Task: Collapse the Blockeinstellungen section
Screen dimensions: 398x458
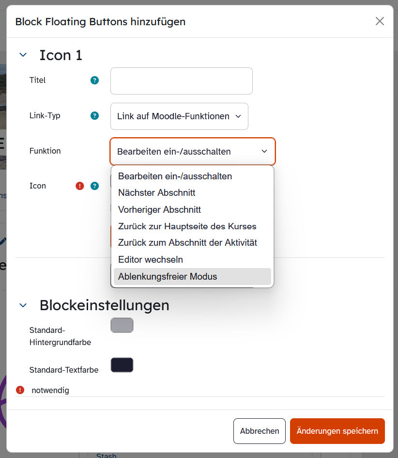Action: click(x=23, y=305)
